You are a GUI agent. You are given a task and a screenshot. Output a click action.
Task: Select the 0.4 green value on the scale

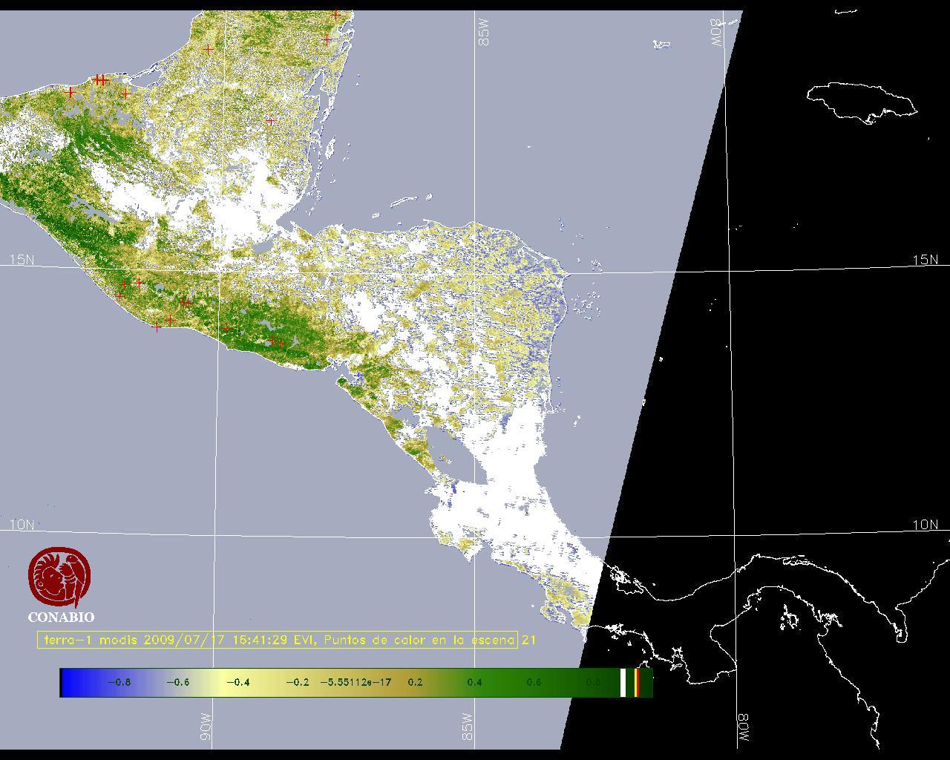(x=474, y=682)
